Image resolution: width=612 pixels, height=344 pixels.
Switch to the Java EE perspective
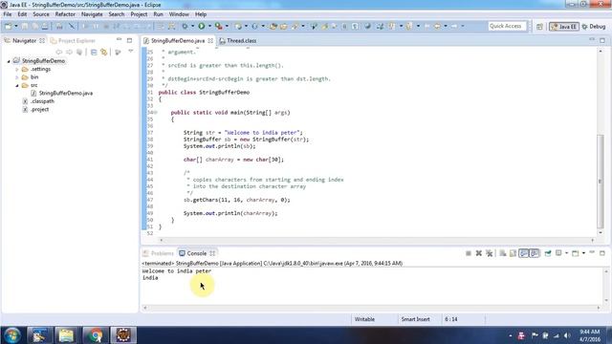pyautogui.click(x=564, y=27)
